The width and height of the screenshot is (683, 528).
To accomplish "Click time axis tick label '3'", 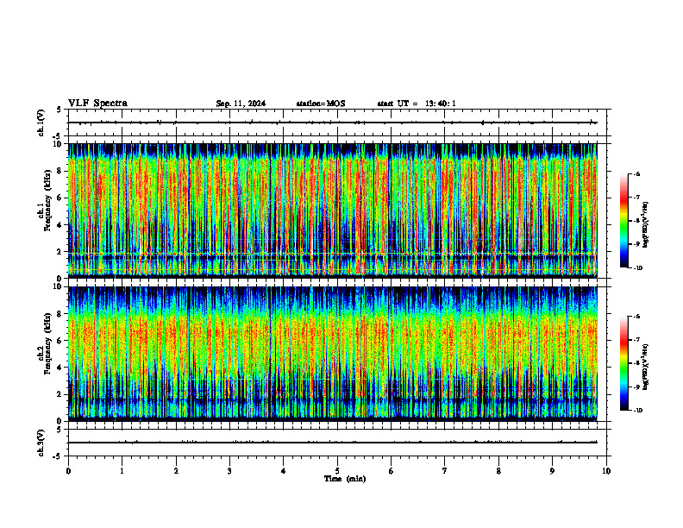I will 229,471.
